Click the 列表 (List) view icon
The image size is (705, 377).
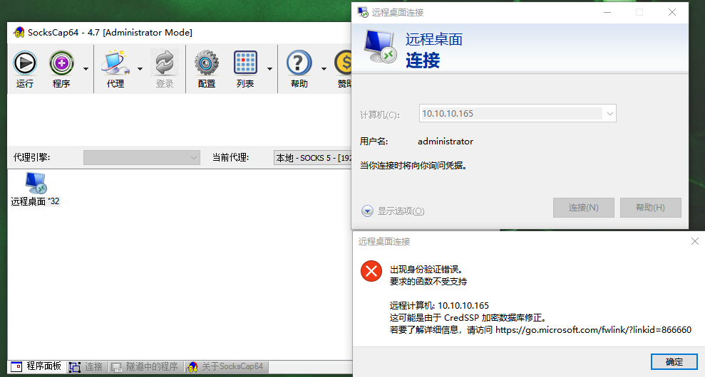coord(245,63)
